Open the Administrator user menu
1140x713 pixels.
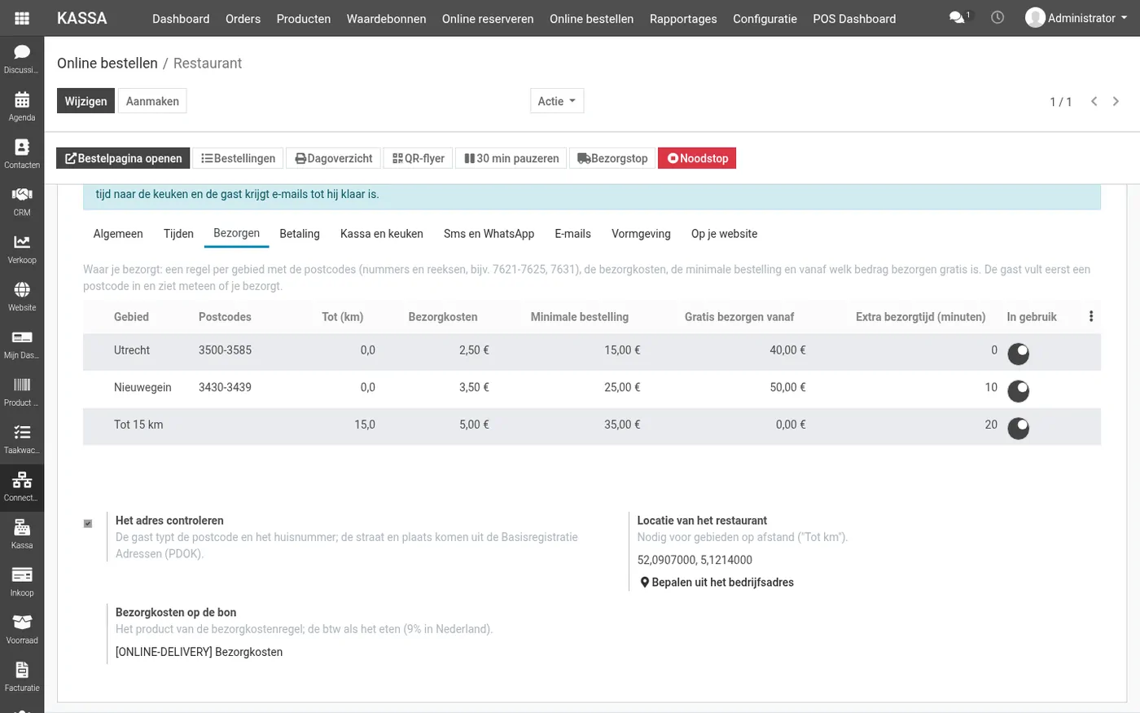point(1076,18)
